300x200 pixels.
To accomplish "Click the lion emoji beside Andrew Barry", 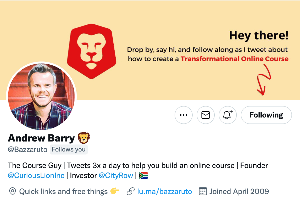I will (x=84, y=138).
